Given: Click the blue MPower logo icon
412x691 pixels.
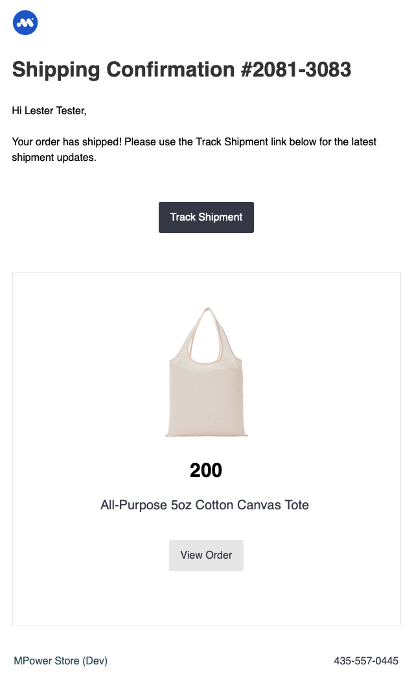Looking at the screenshot, I should 25,23.
